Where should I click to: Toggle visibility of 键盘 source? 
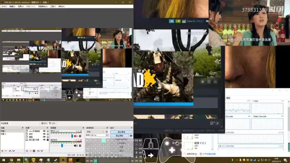pos(44,137)
